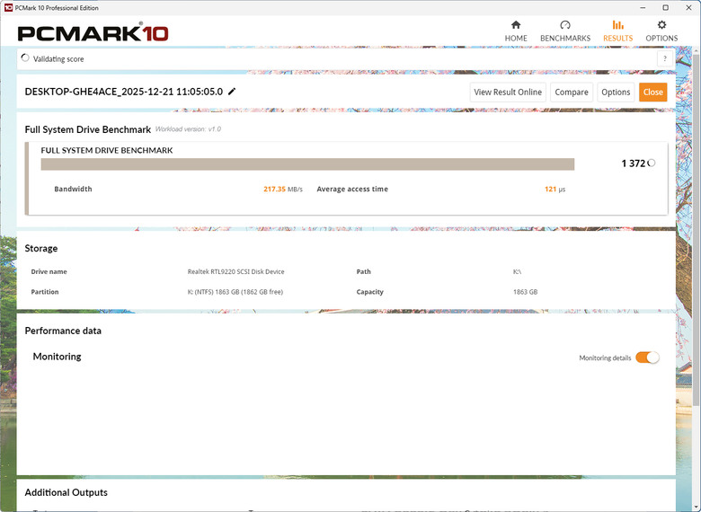Viewport: 701px width, 512px height.
Task: Open the Benchmarks gauge icon
Action: tap(565, 24)
